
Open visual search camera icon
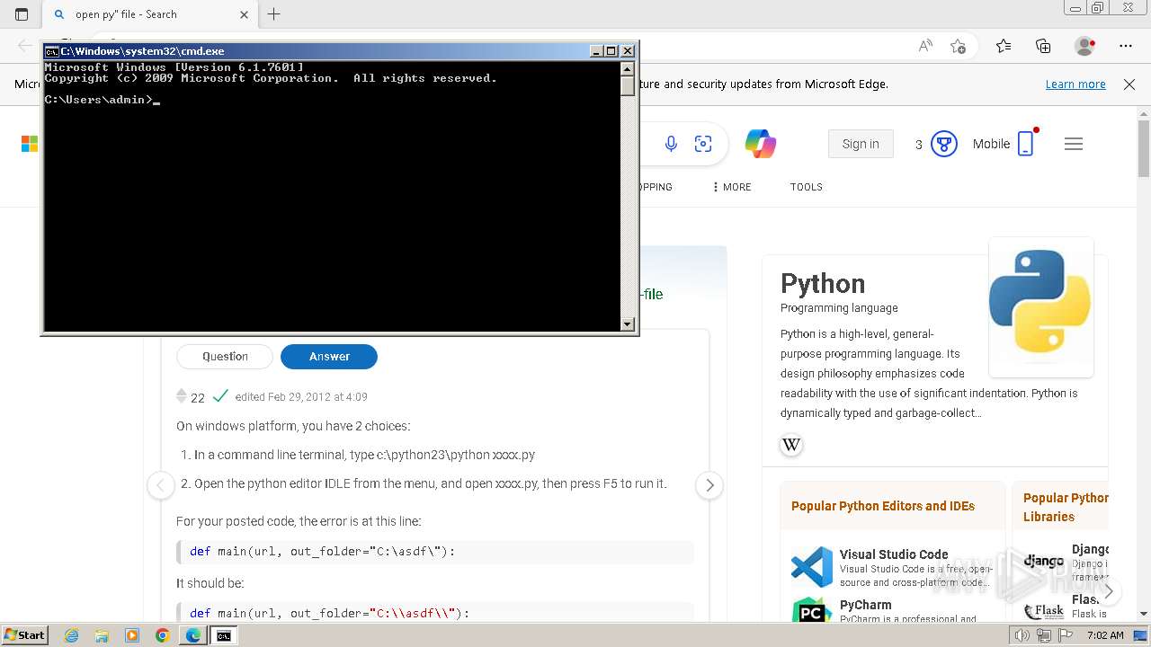(703, 144)
